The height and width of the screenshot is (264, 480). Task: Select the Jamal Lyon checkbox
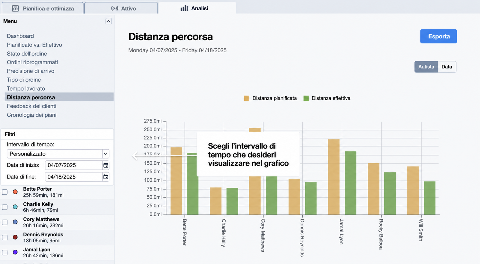5,252
